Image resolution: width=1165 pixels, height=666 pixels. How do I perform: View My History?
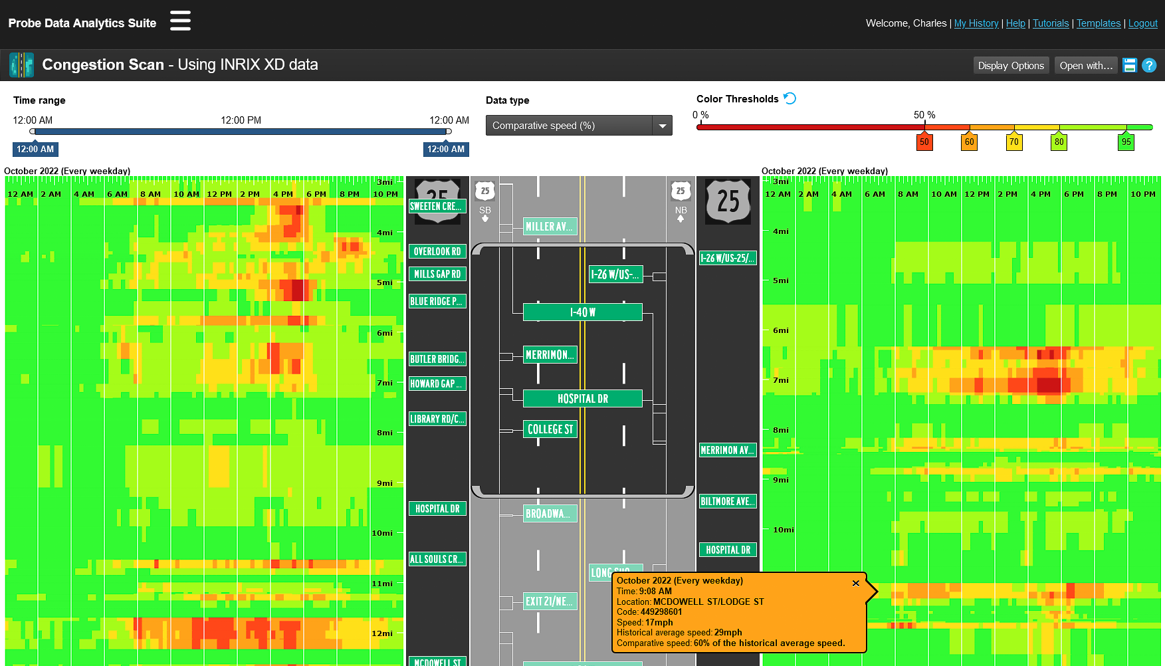point(976,23)
